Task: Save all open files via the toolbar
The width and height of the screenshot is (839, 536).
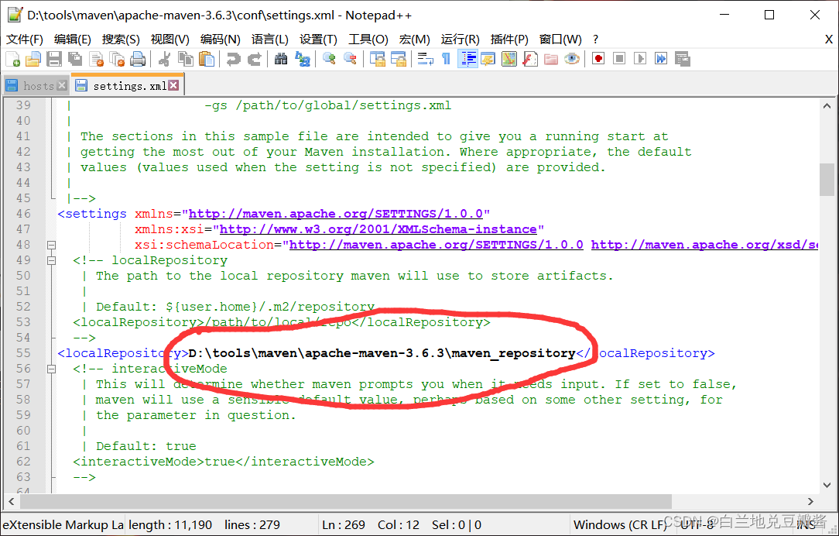Action: (x=75, y=59)
